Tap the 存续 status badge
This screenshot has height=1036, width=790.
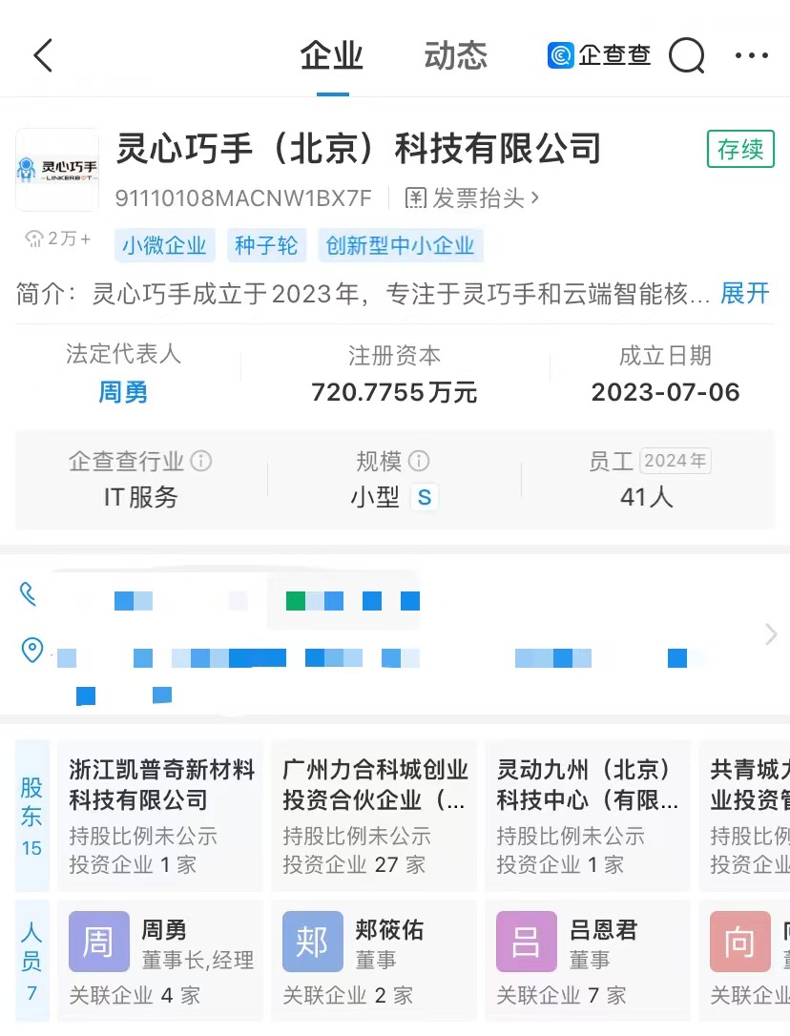740,149
